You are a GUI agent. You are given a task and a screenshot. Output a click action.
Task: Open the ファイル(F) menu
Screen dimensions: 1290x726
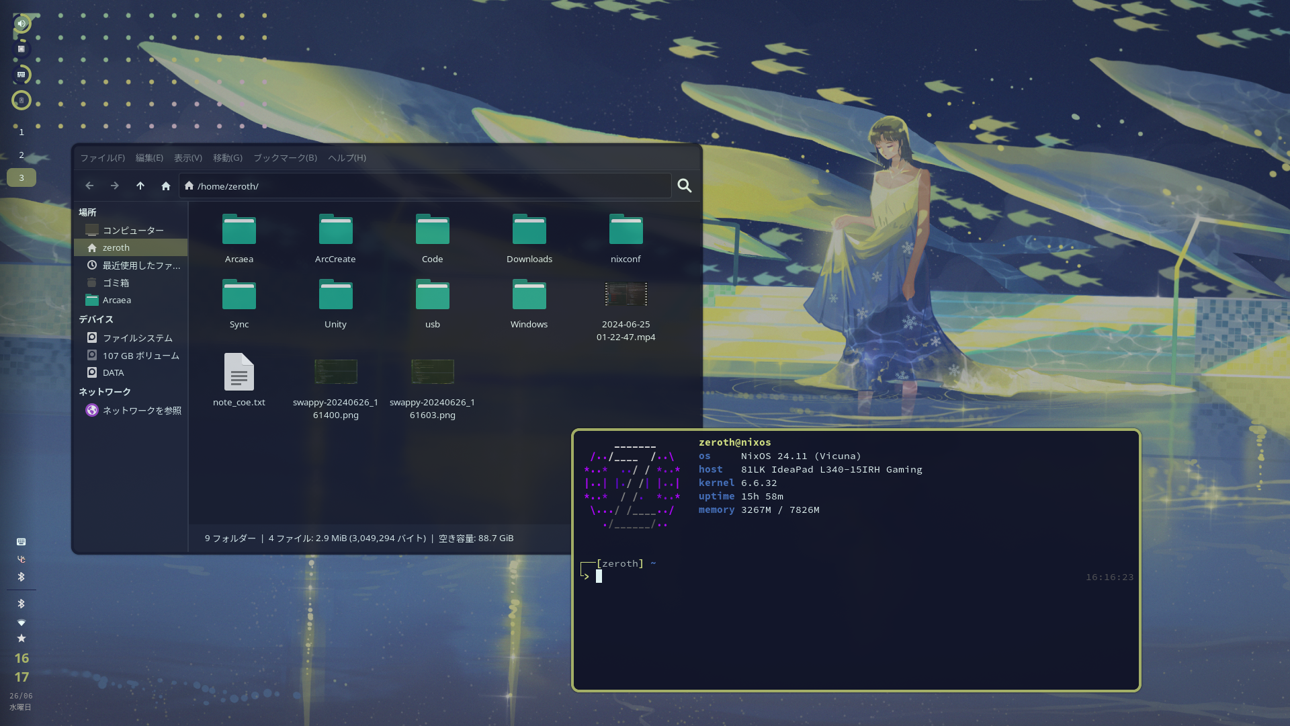102,158
